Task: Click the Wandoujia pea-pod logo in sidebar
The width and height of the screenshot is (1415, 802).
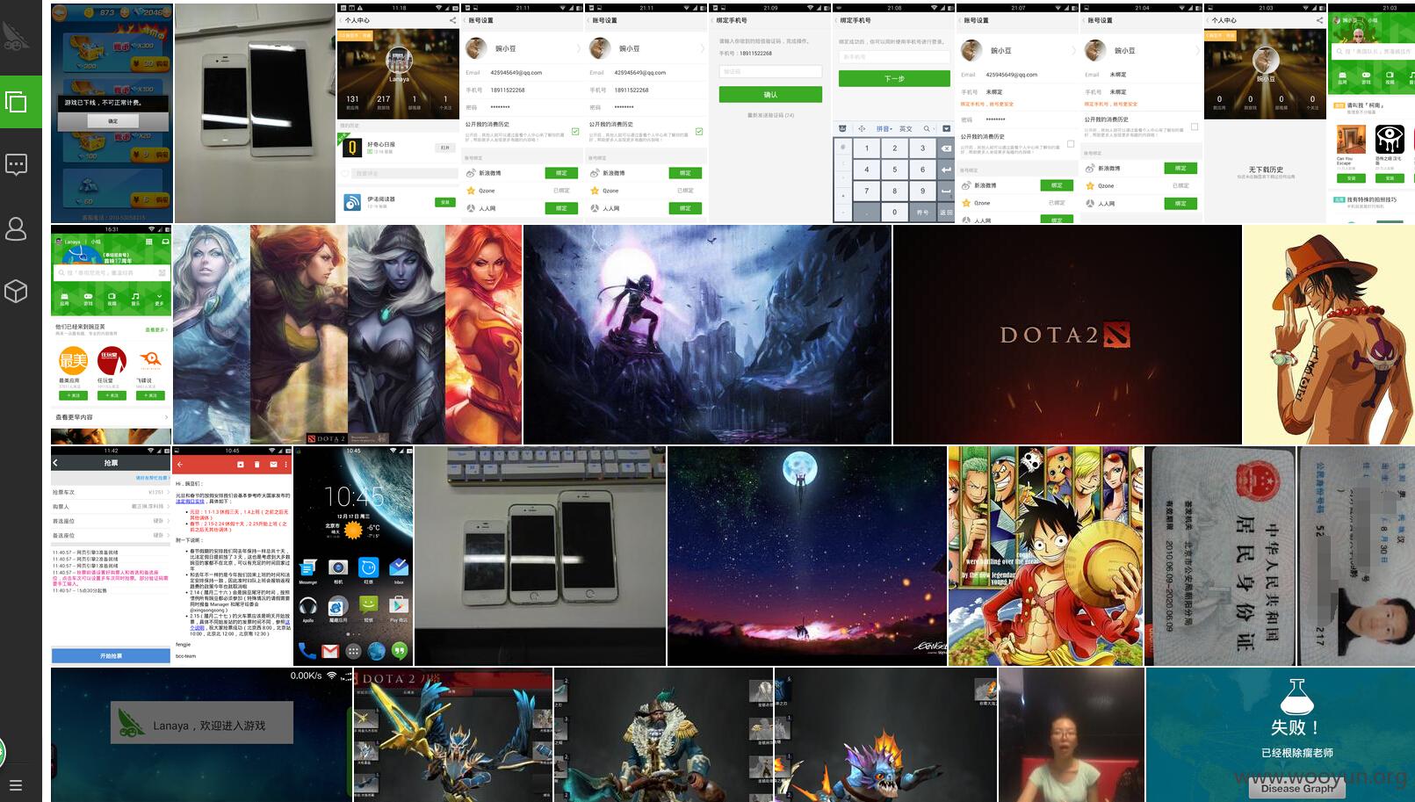Action: (16, 35)
